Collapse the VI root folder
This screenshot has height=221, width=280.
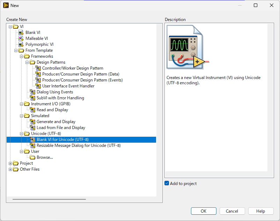(x=10, y=27)
